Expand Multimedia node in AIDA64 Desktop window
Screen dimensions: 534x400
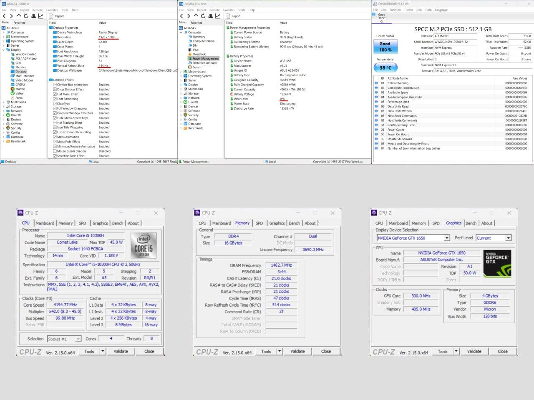[3, 102]
